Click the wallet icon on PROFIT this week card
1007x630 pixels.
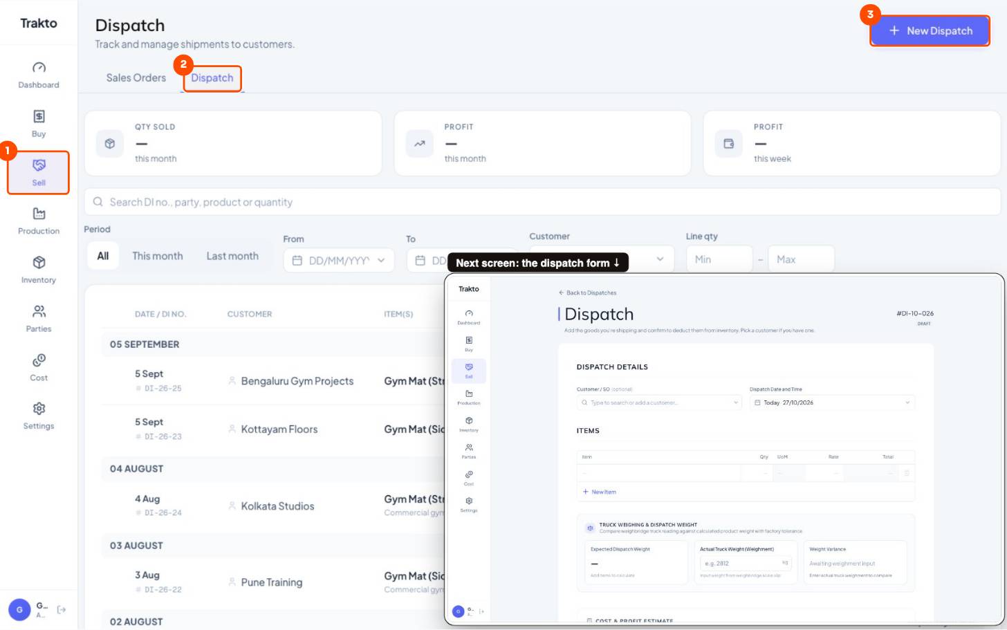728,143
